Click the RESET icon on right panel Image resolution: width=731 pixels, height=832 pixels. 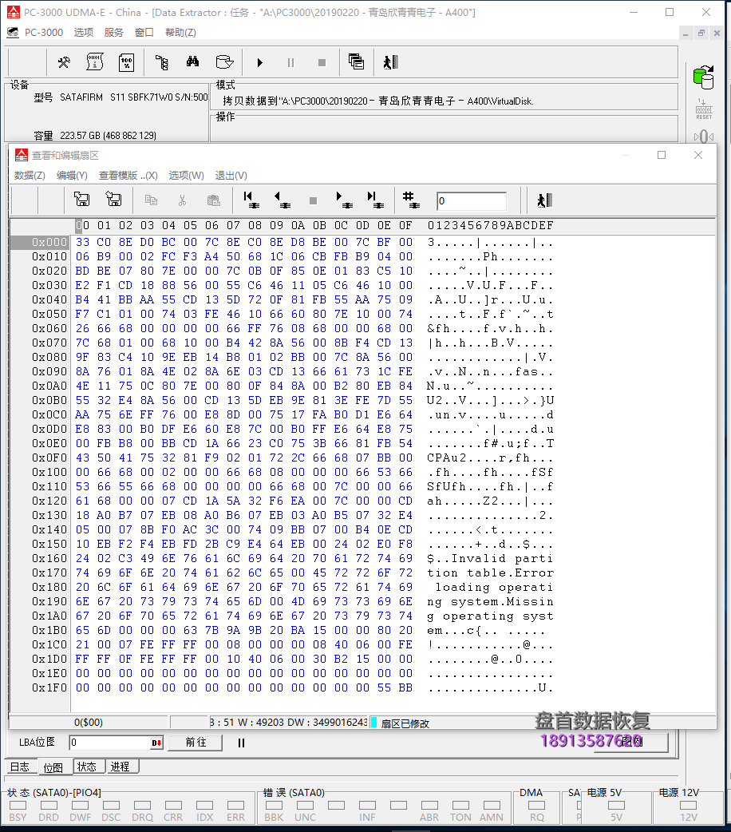tap(704, 109)
